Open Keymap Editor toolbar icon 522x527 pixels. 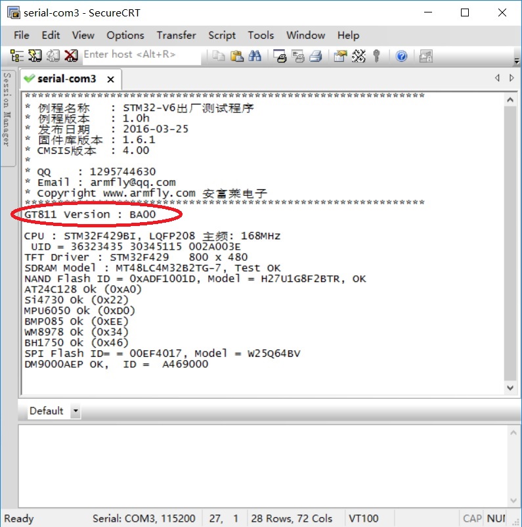pos(359,56)
